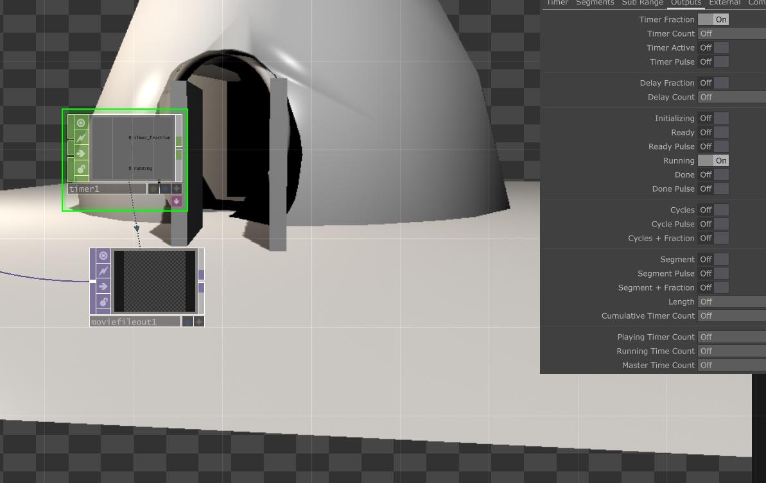Click the Master Time Count parameter label
This screenshot has height=483, width=766.
point(658,365)
